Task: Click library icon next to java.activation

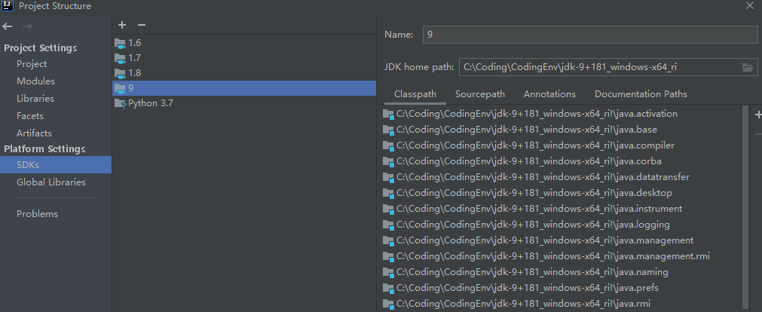Action: [x=388, y=115]
